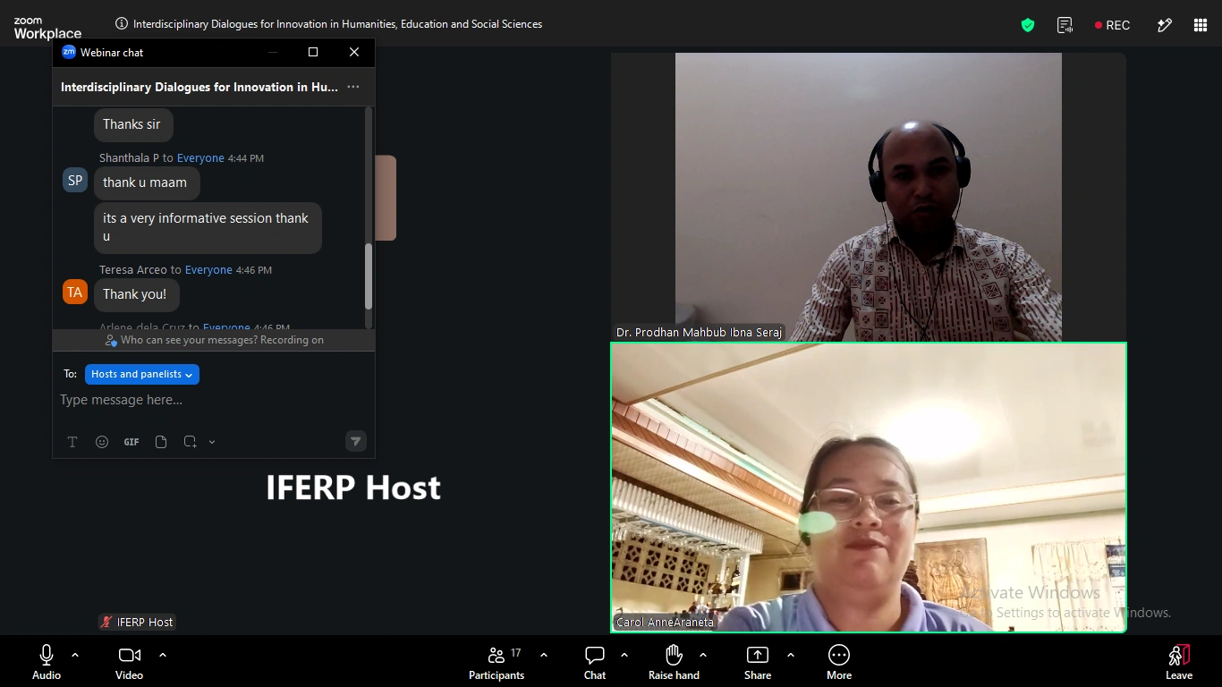The width and height of the screenshot is (1222, 687).
Task: Click the SP avatar of Shanthala P
Action: pos(75,181)
